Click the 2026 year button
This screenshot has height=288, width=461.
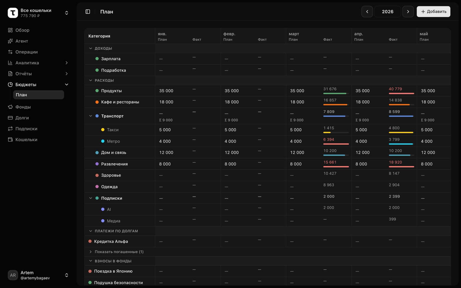388,12
